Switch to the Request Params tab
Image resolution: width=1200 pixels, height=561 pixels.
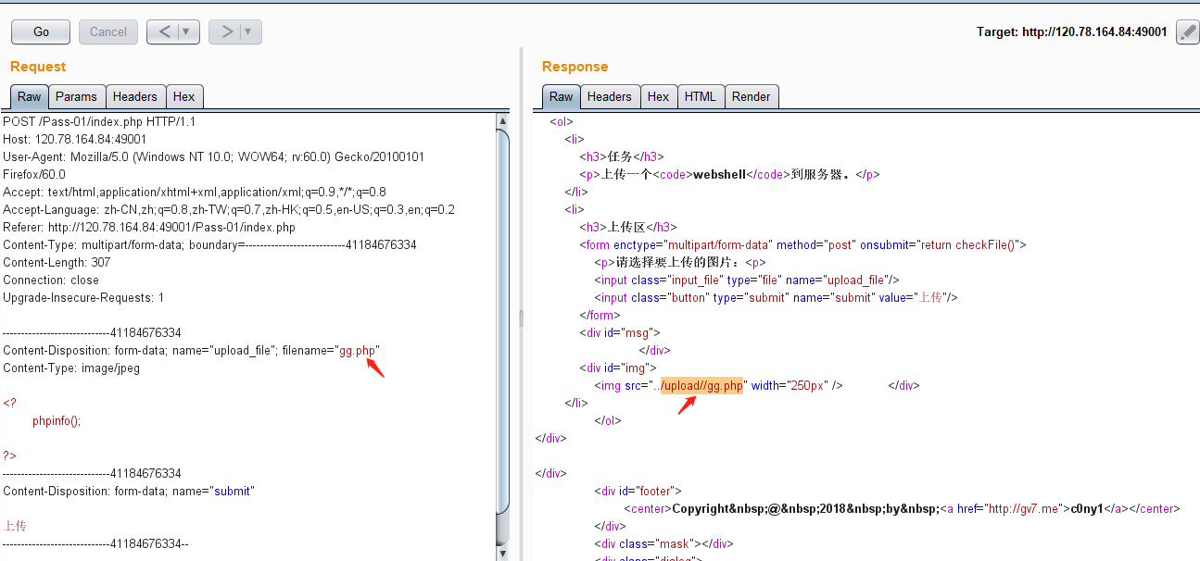(x=76, y=96)
